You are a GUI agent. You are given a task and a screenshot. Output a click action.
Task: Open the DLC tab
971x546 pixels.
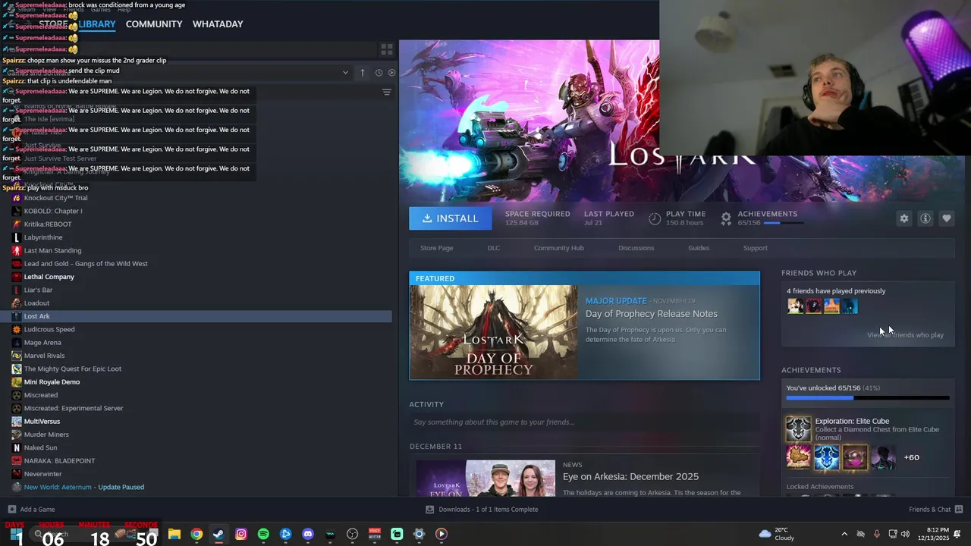coord(494,248)
